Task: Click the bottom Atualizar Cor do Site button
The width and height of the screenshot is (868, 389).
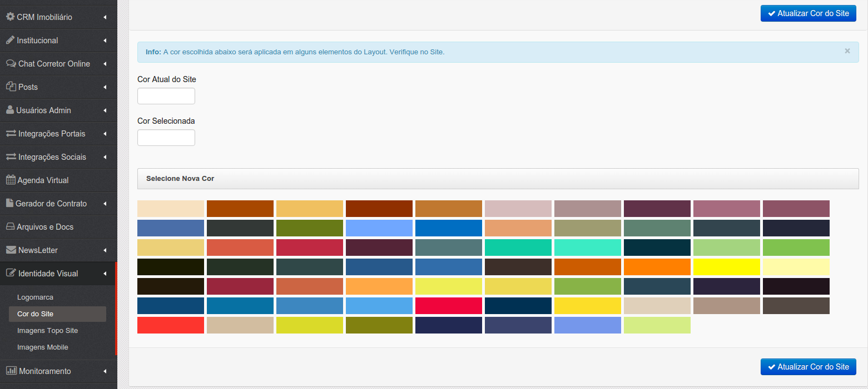Action: click(809, 367)
